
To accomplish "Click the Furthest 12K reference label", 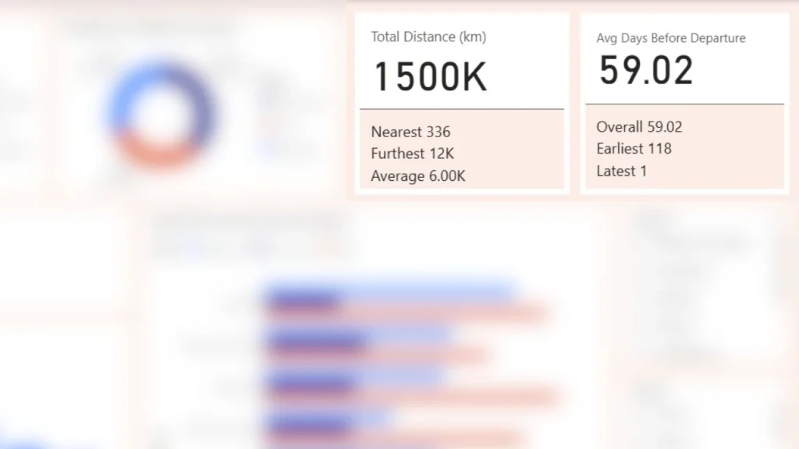I will (412, 154).
